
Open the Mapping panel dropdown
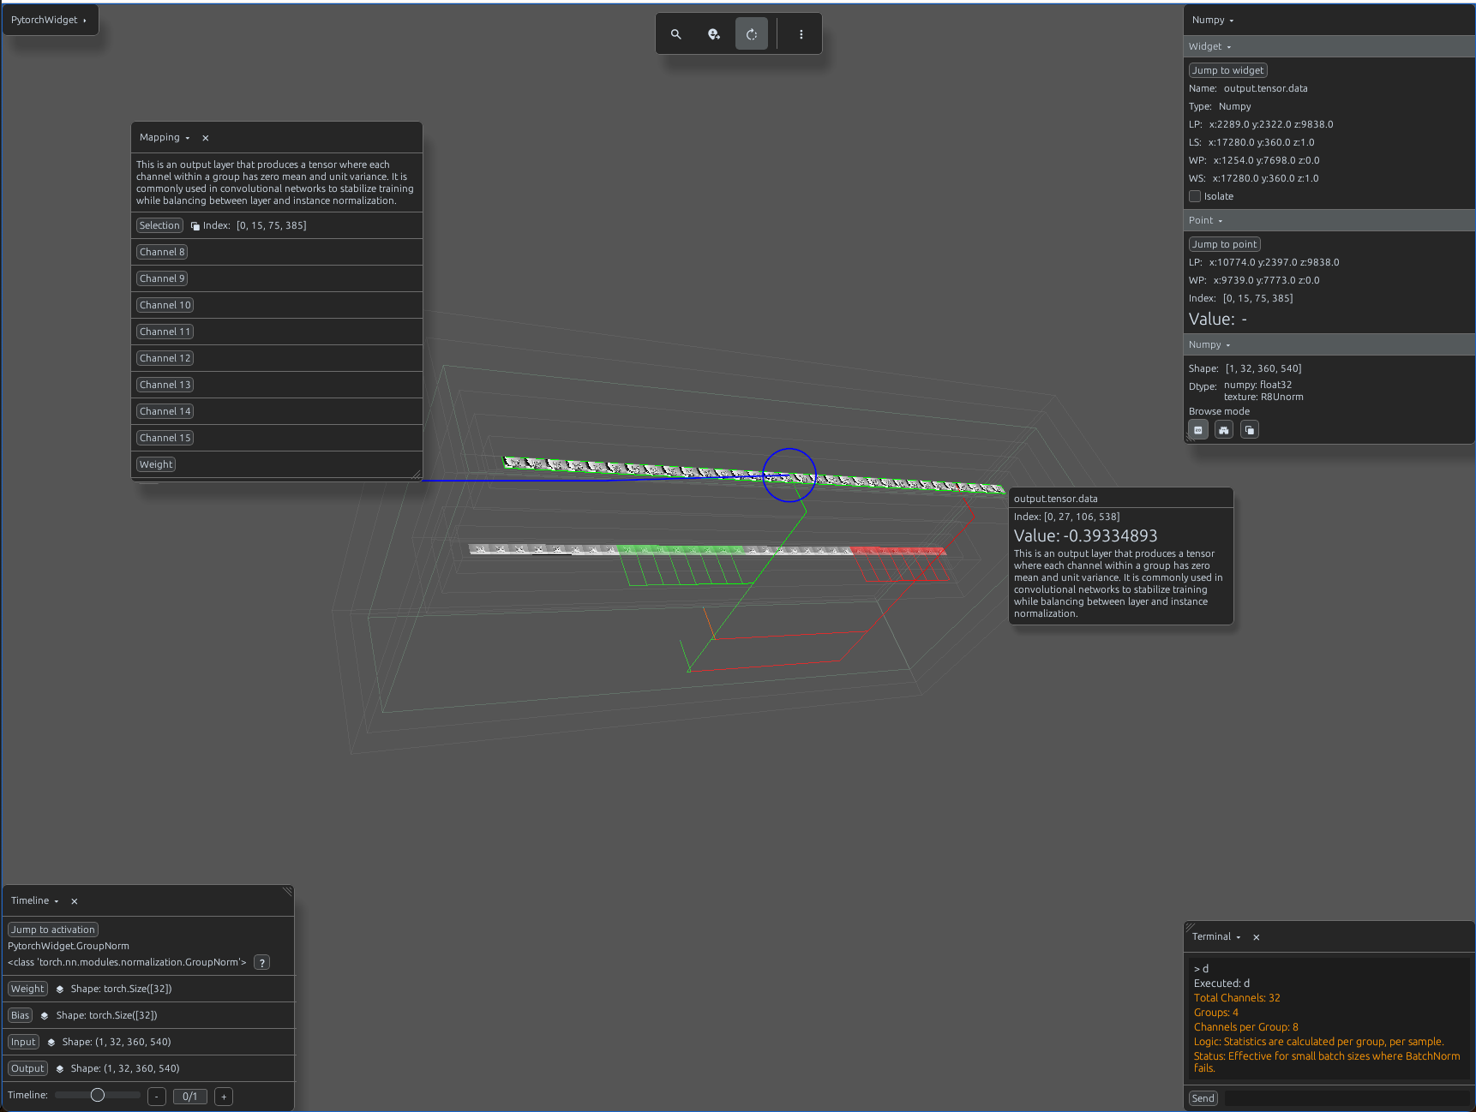165,137
